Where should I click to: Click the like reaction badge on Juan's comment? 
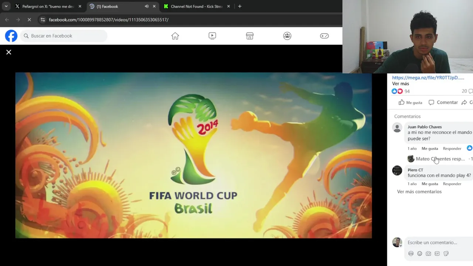coord(469,148)
